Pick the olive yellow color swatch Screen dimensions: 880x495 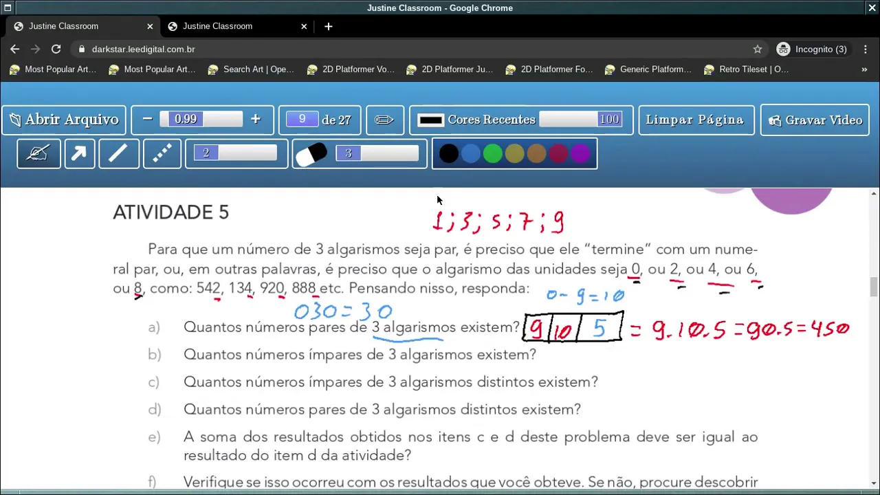514,154
